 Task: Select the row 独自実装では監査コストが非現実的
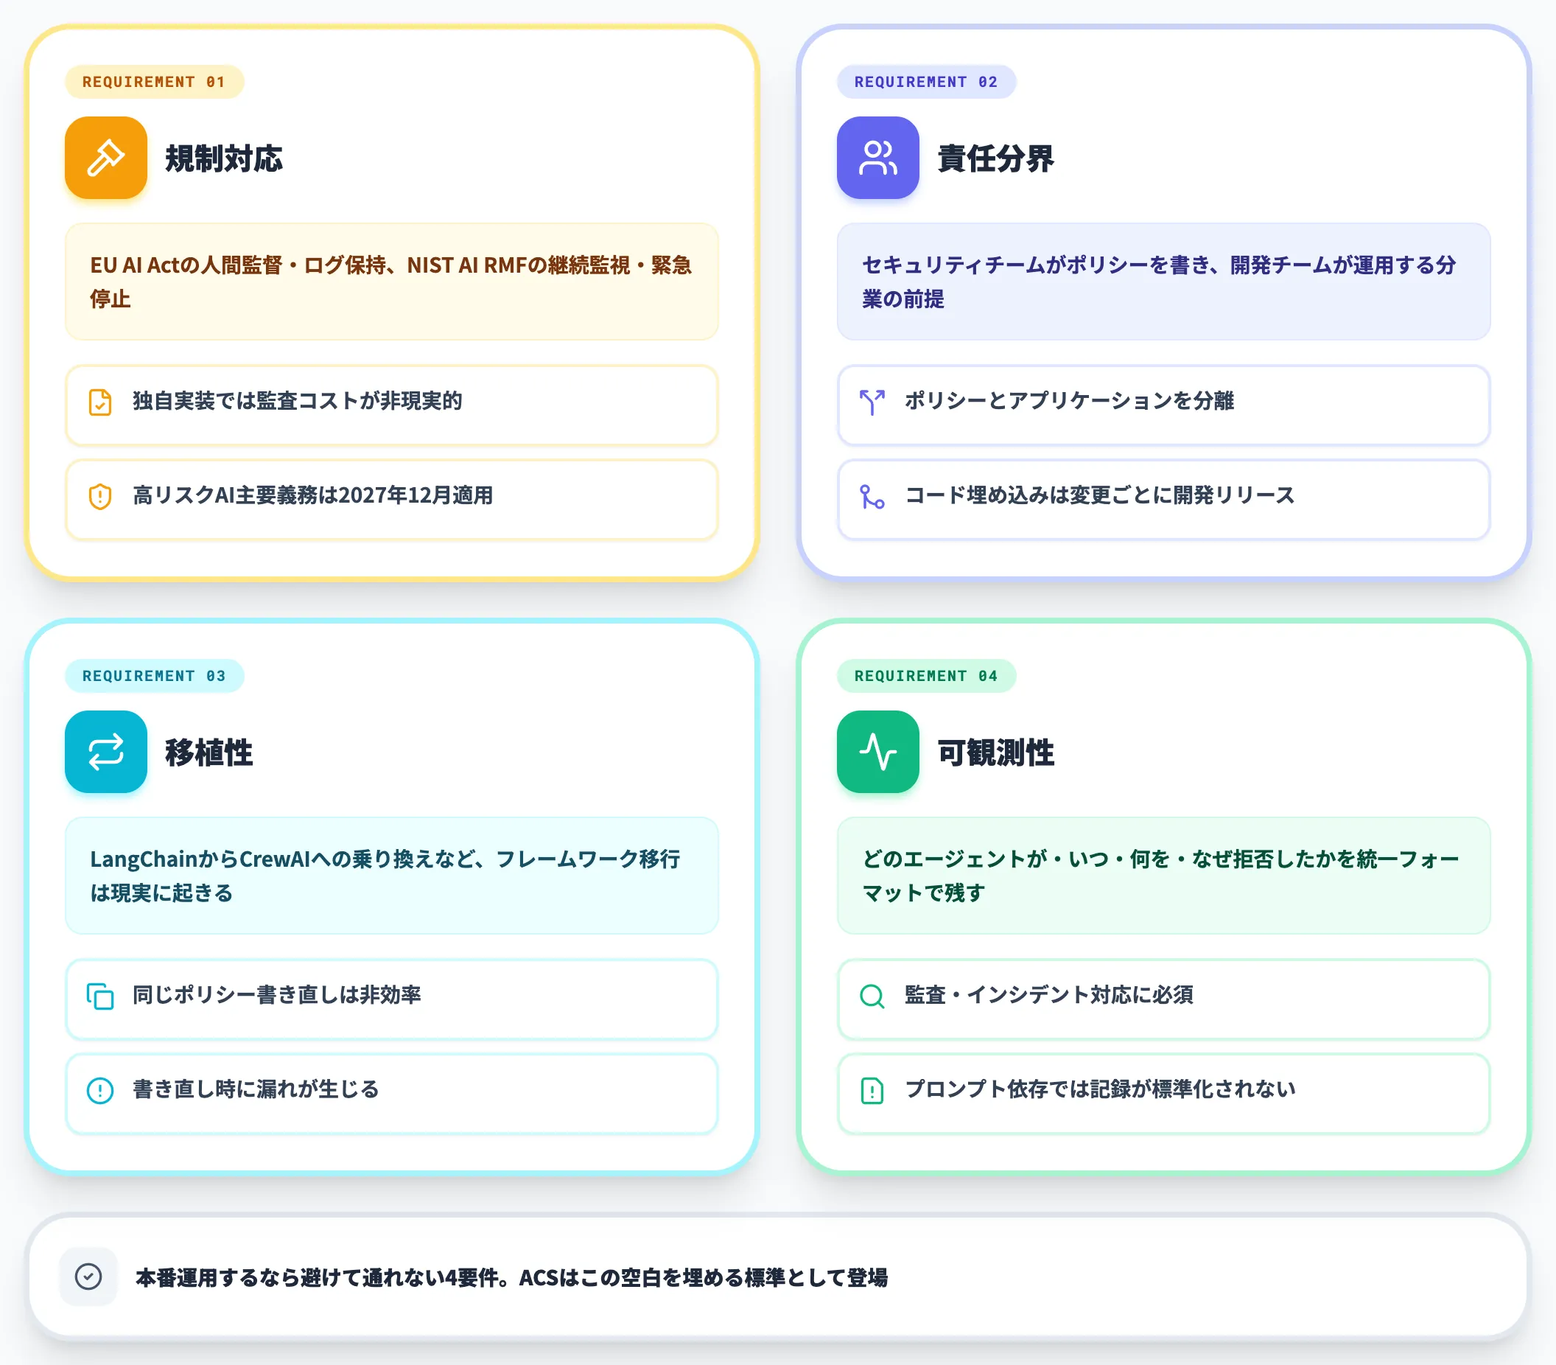(392, 405)
